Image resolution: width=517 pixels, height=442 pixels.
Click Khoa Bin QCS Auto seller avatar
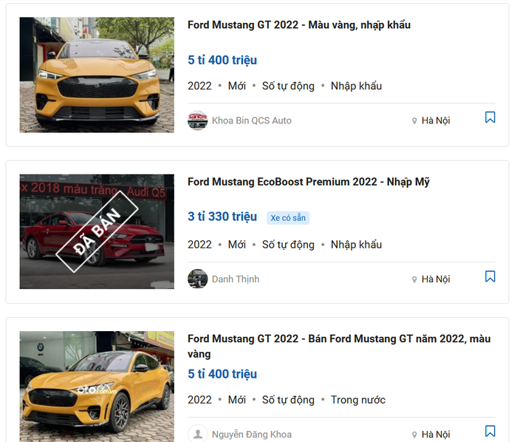coord(197,120)
